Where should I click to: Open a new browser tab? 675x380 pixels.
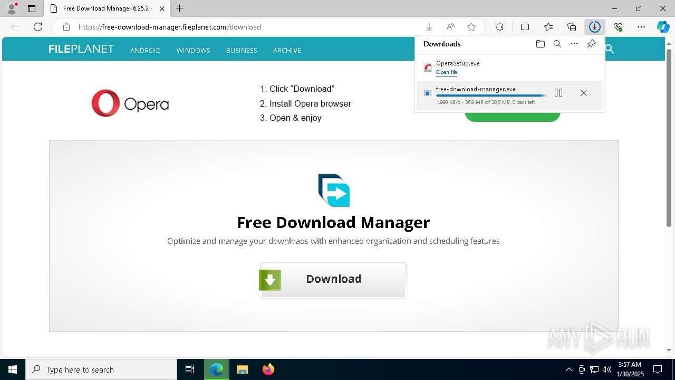coord(180,8)
